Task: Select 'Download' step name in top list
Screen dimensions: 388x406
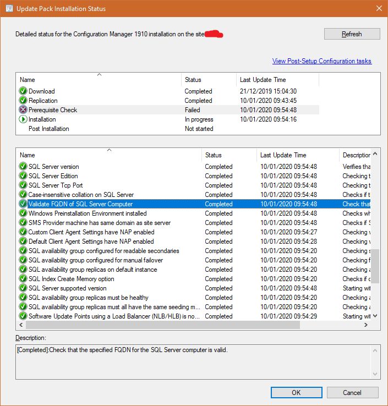Action: [42, 91]
